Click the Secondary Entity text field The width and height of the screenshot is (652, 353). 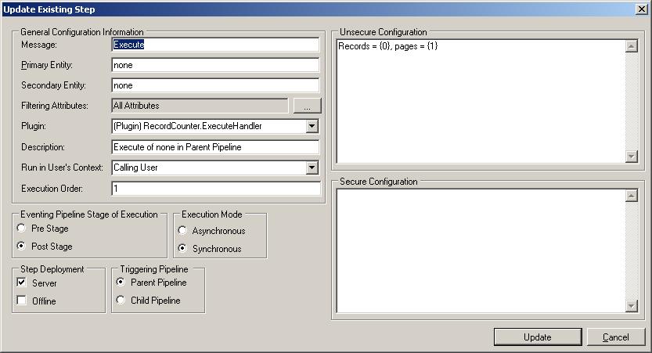[215, 85]
